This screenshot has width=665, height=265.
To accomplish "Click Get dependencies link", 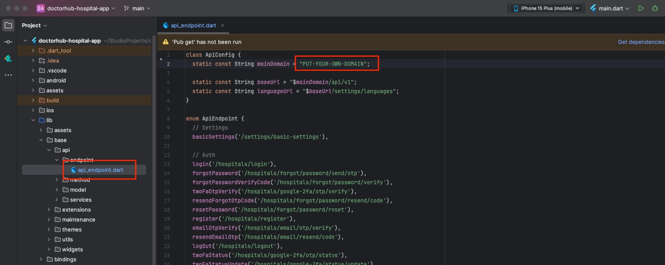I will pyautogui.click(x=641, y=42).
